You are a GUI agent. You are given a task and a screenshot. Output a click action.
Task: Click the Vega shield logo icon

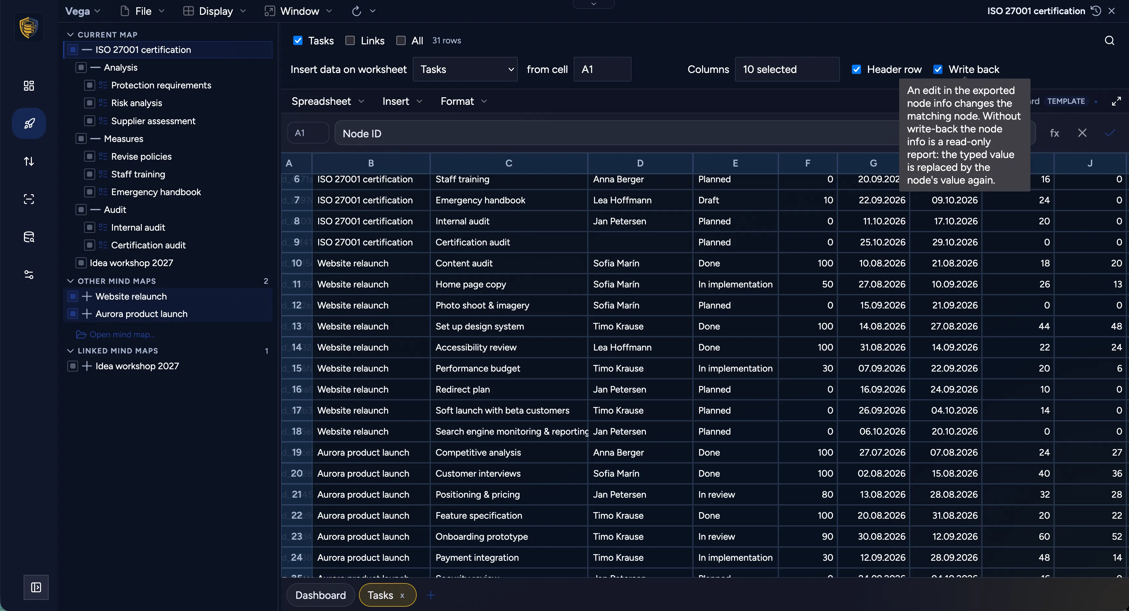29,28
